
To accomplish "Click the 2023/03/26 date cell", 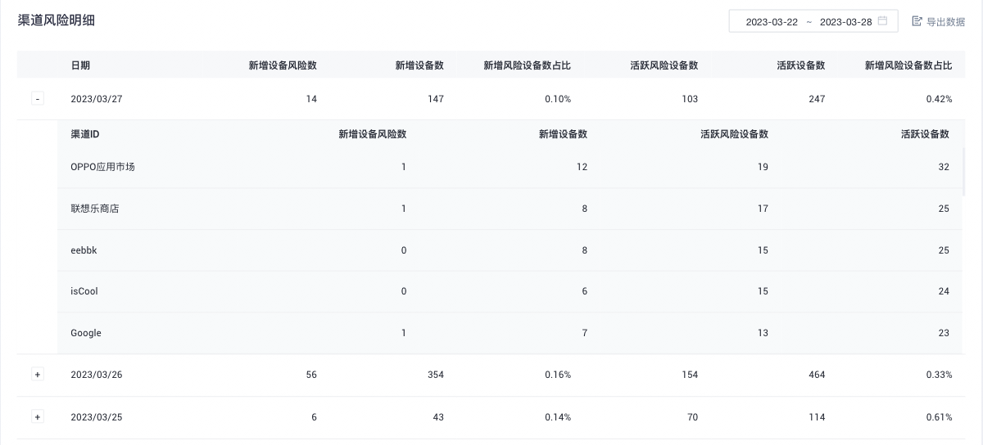I will click(97, 375).
